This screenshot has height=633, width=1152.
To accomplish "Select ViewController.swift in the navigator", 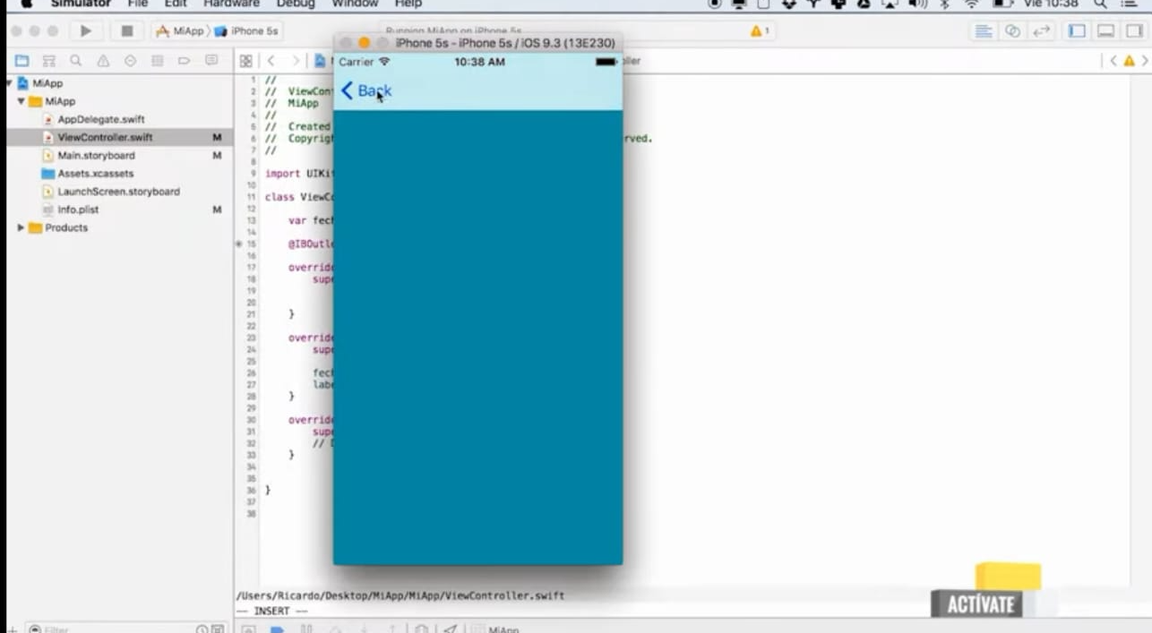I will pyautogui.click(x=105, y=137).
